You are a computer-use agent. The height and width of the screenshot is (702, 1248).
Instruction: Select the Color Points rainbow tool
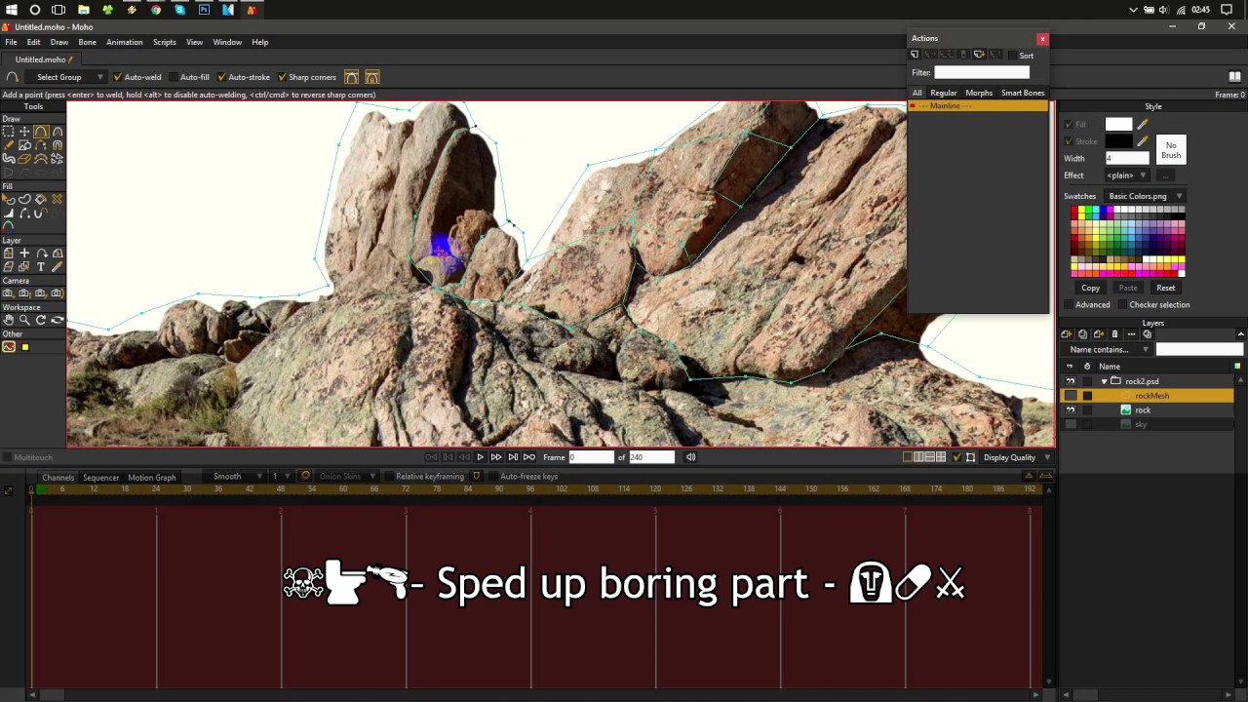8,225
